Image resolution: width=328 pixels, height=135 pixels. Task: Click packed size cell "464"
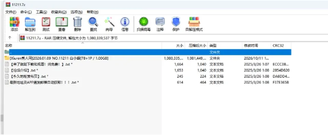(203, 82)
